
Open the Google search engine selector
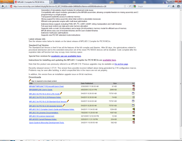click(135, 6)
